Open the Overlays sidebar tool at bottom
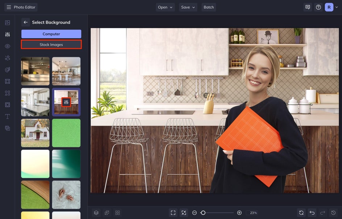This screenshot has height=219, width=342. pyautogui.click(x=7, y=128)
